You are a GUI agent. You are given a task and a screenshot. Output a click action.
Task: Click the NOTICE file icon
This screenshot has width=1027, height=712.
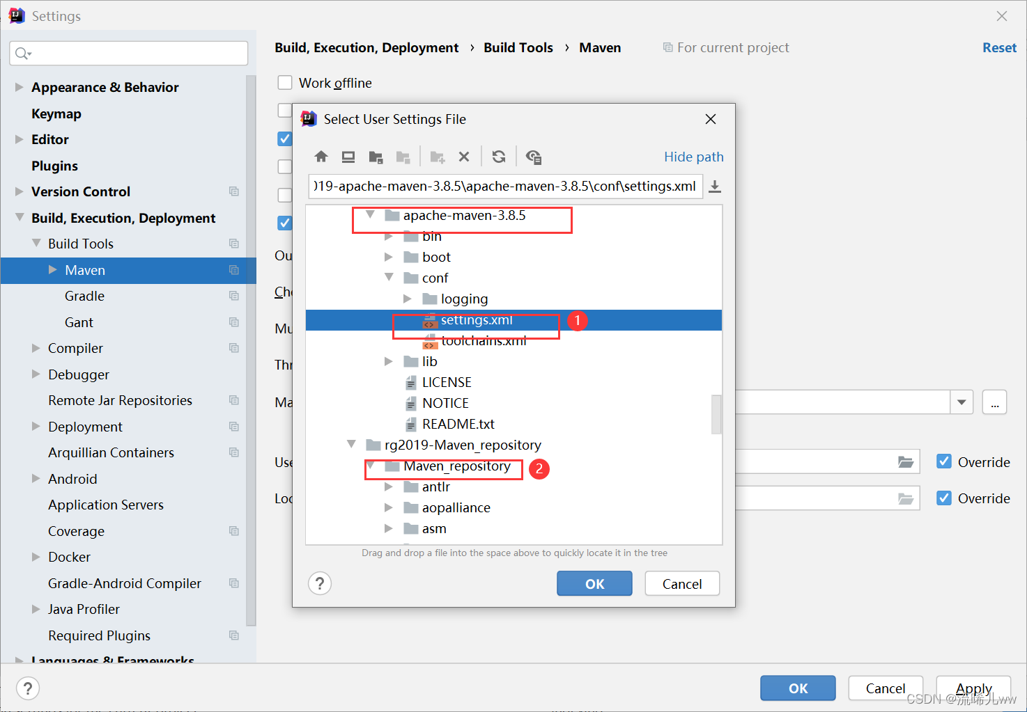click(x=411, y=403)
